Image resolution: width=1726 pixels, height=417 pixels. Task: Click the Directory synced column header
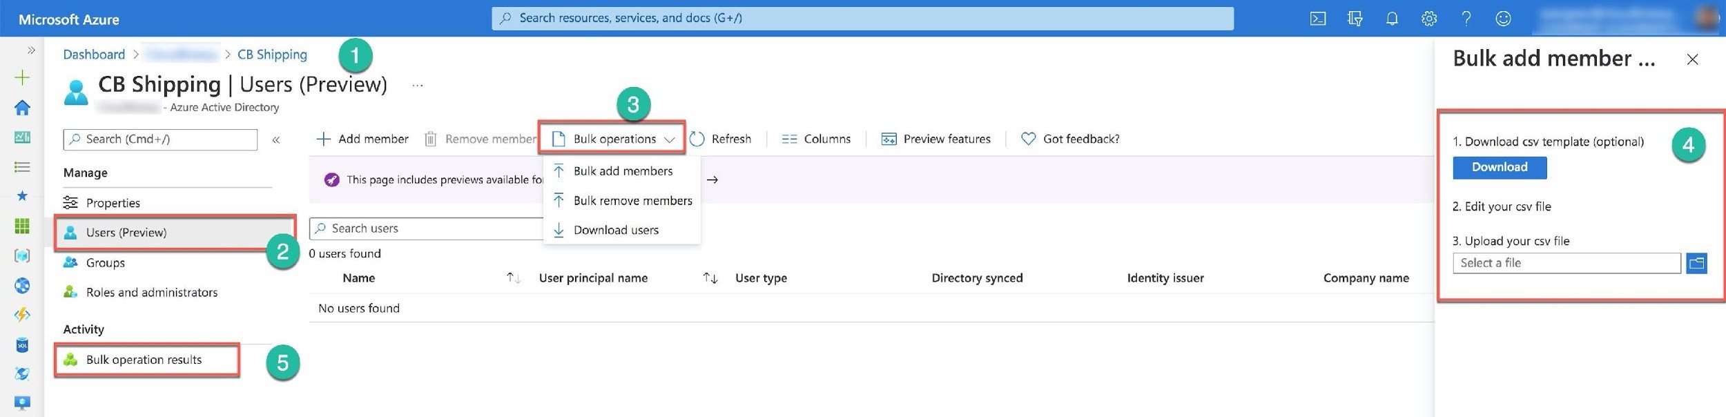pos(977,278)
